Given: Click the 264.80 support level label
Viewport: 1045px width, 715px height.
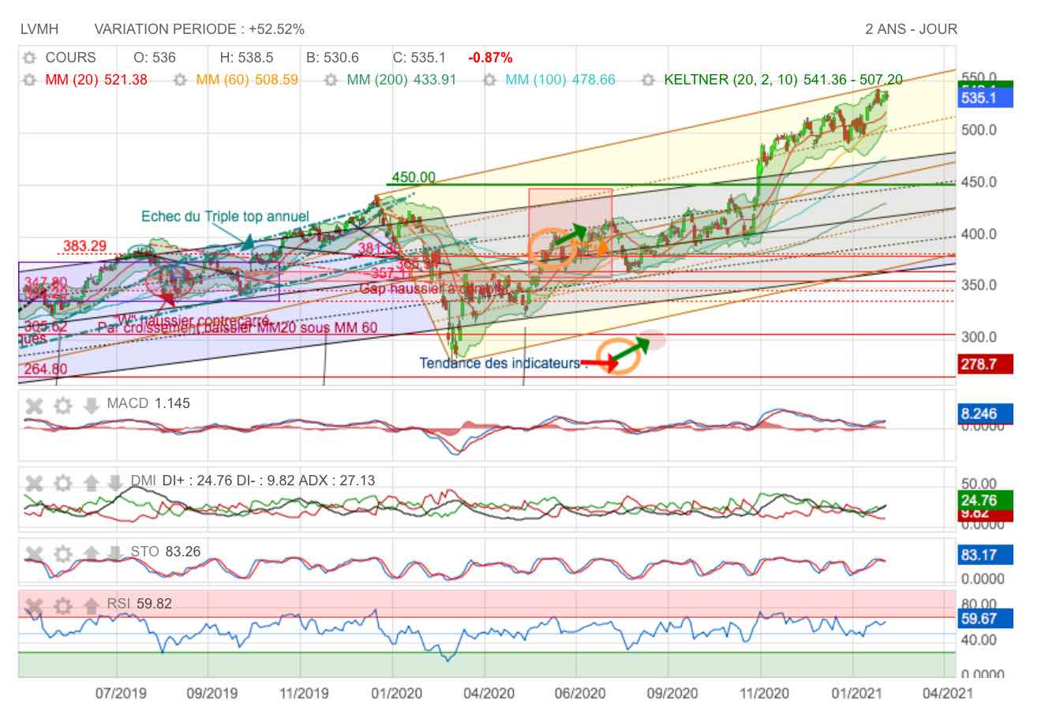Looking at the screenshot, I should (x=44, y=369).
